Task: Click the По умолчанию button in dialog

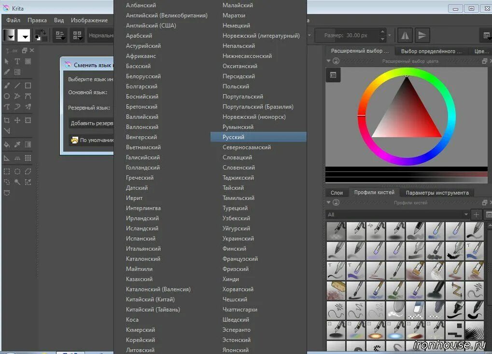Action: pyautogui.click(x=91, y=140)
